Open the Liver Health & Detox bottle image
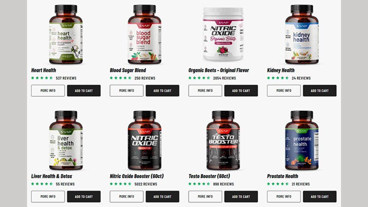 point(66,140)
